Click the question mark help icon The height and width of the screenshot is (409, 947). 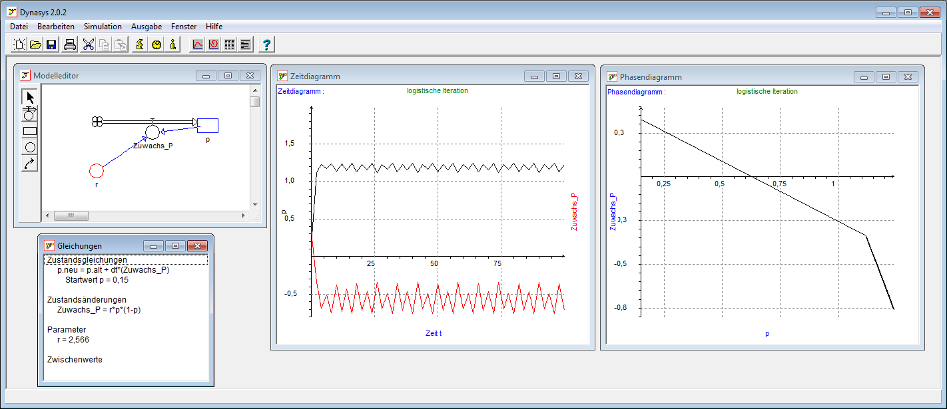[266, 45]
